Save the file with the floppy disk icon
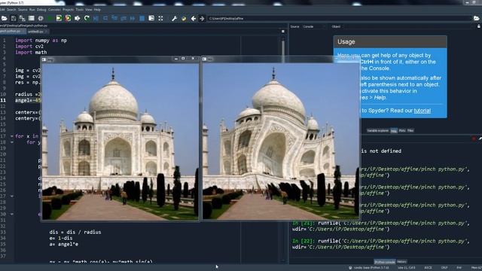 click(14, 18)
